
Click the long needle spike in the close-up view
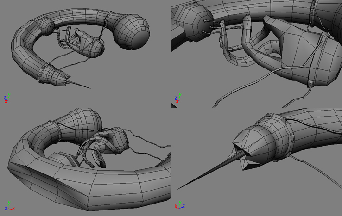click(x=209, y=173)
